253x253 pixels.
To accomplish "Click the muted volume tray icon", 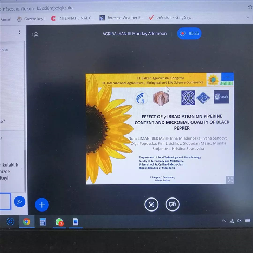I will coord(239,221).
